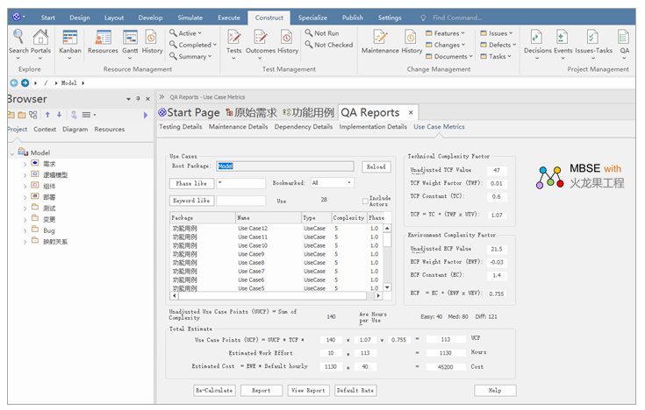This screenshot has height=410, width=645.
Task: Select the Testing Details tab
Action: click(x=180, y=127)
